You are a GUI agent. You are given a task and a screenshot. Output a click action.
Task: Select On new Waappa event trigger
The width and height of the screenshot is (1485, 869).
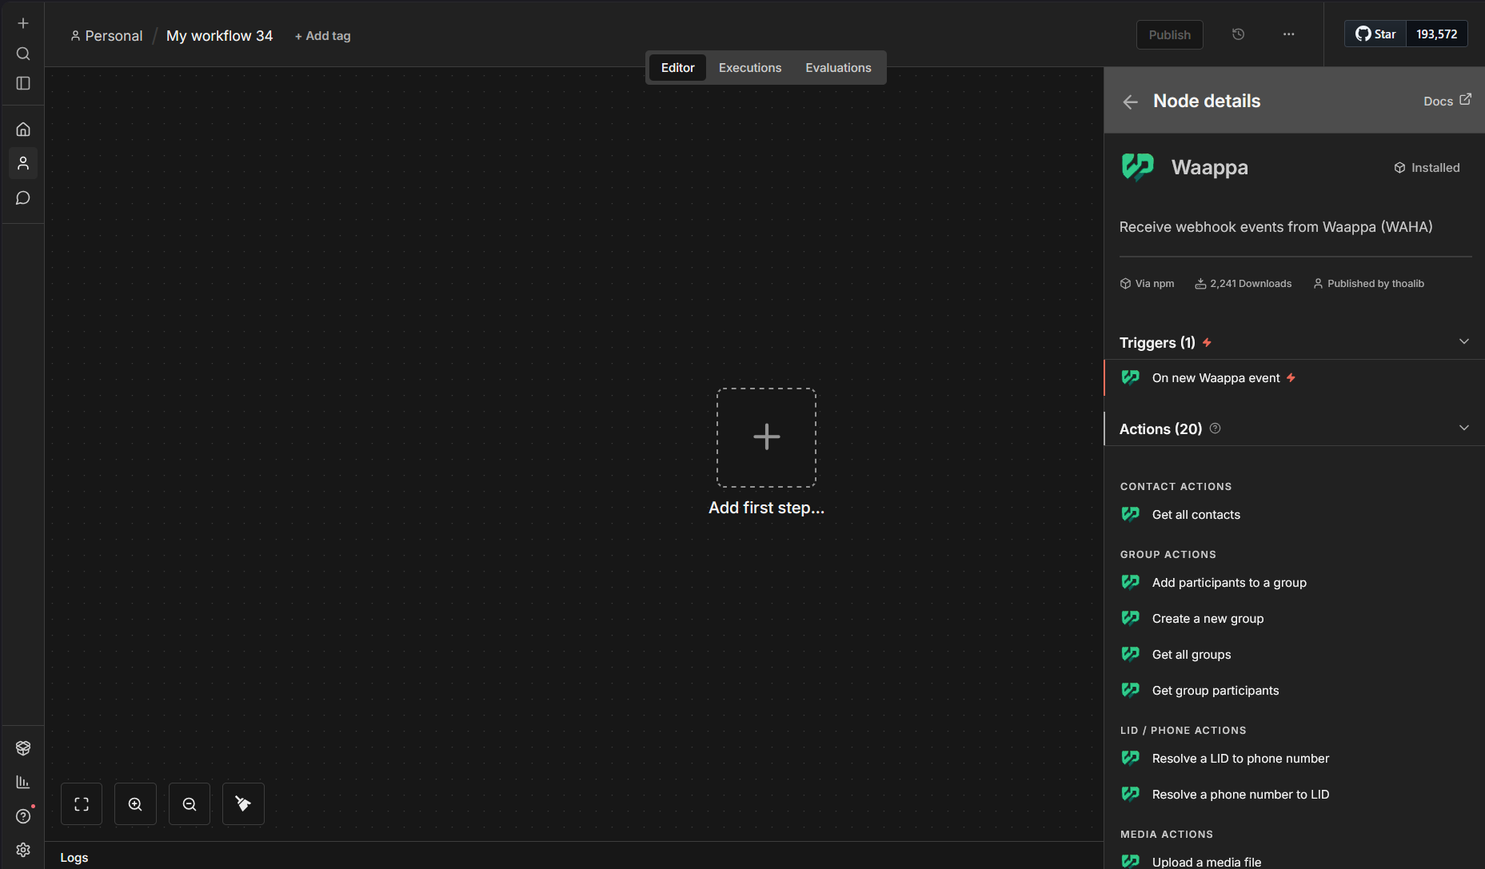[1294, 377]
